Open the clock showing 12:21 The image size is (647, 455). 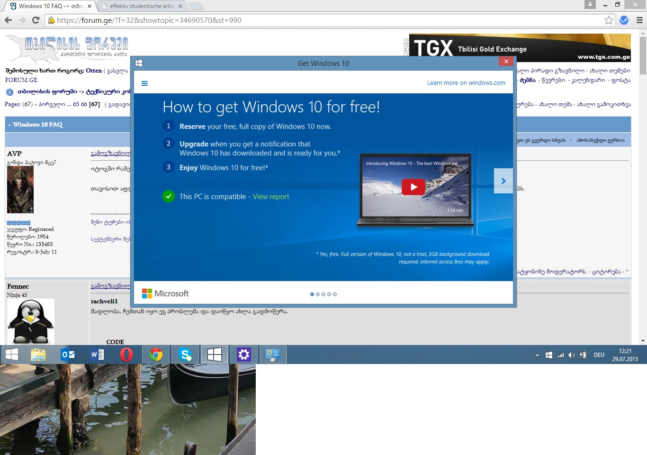625,355
